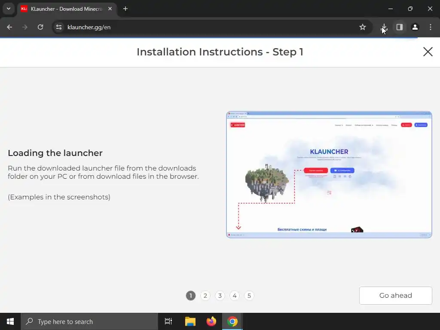
Task: Go to installation step 2 indicator
Action: pos(205,296)
